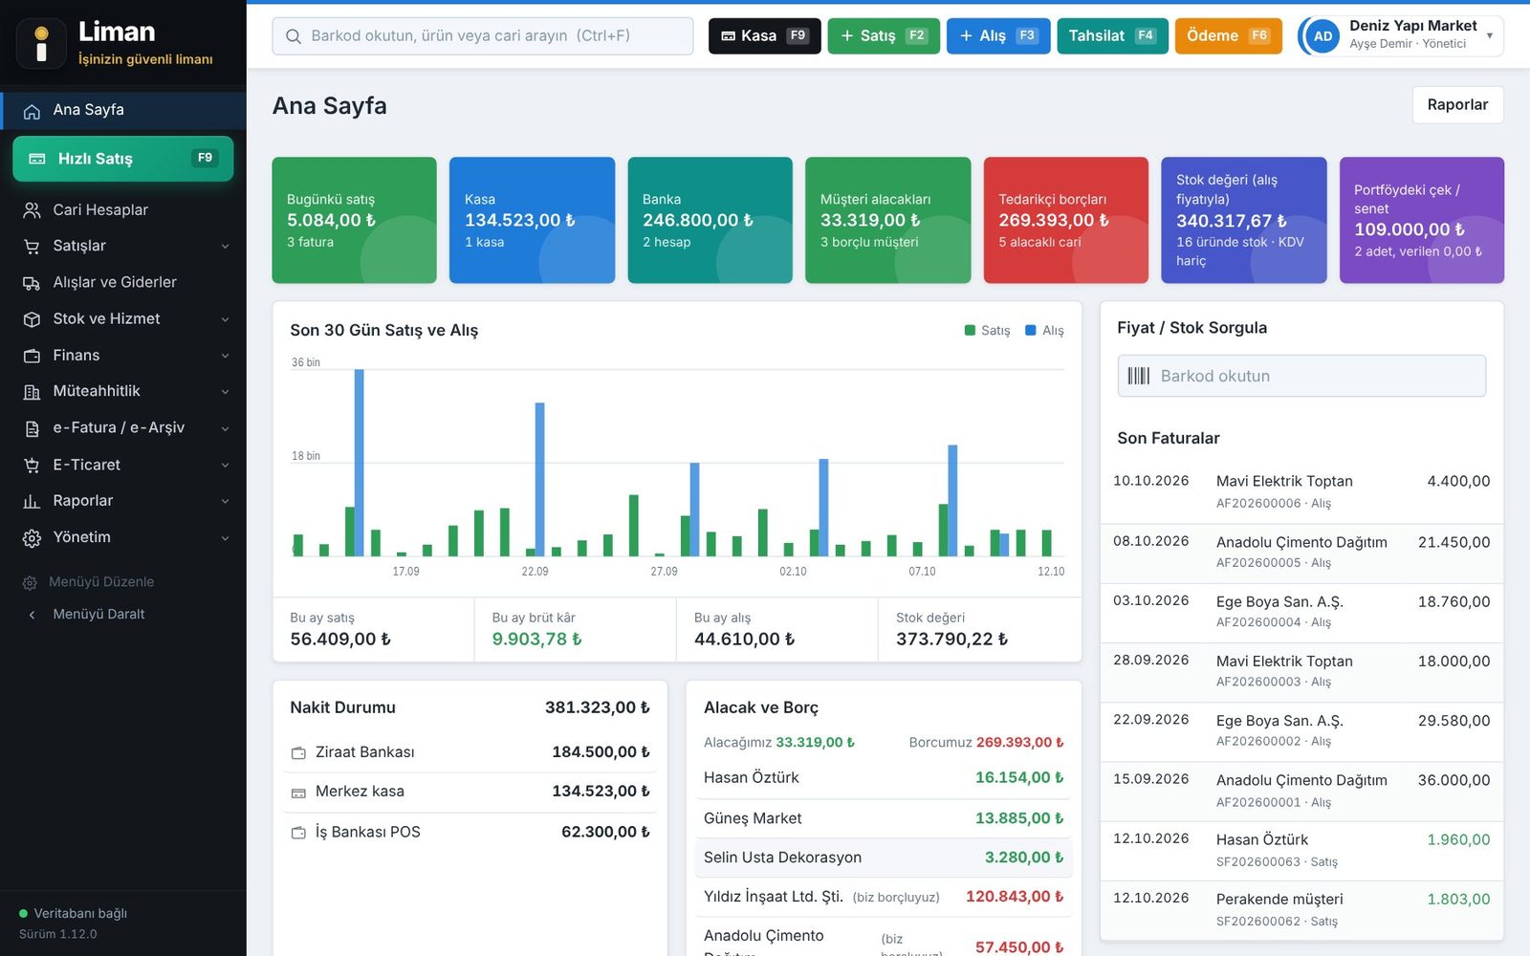Screen dimensions: 1530x956
Task: Click the Liman logo icon
Action: (x=41, y=44)
